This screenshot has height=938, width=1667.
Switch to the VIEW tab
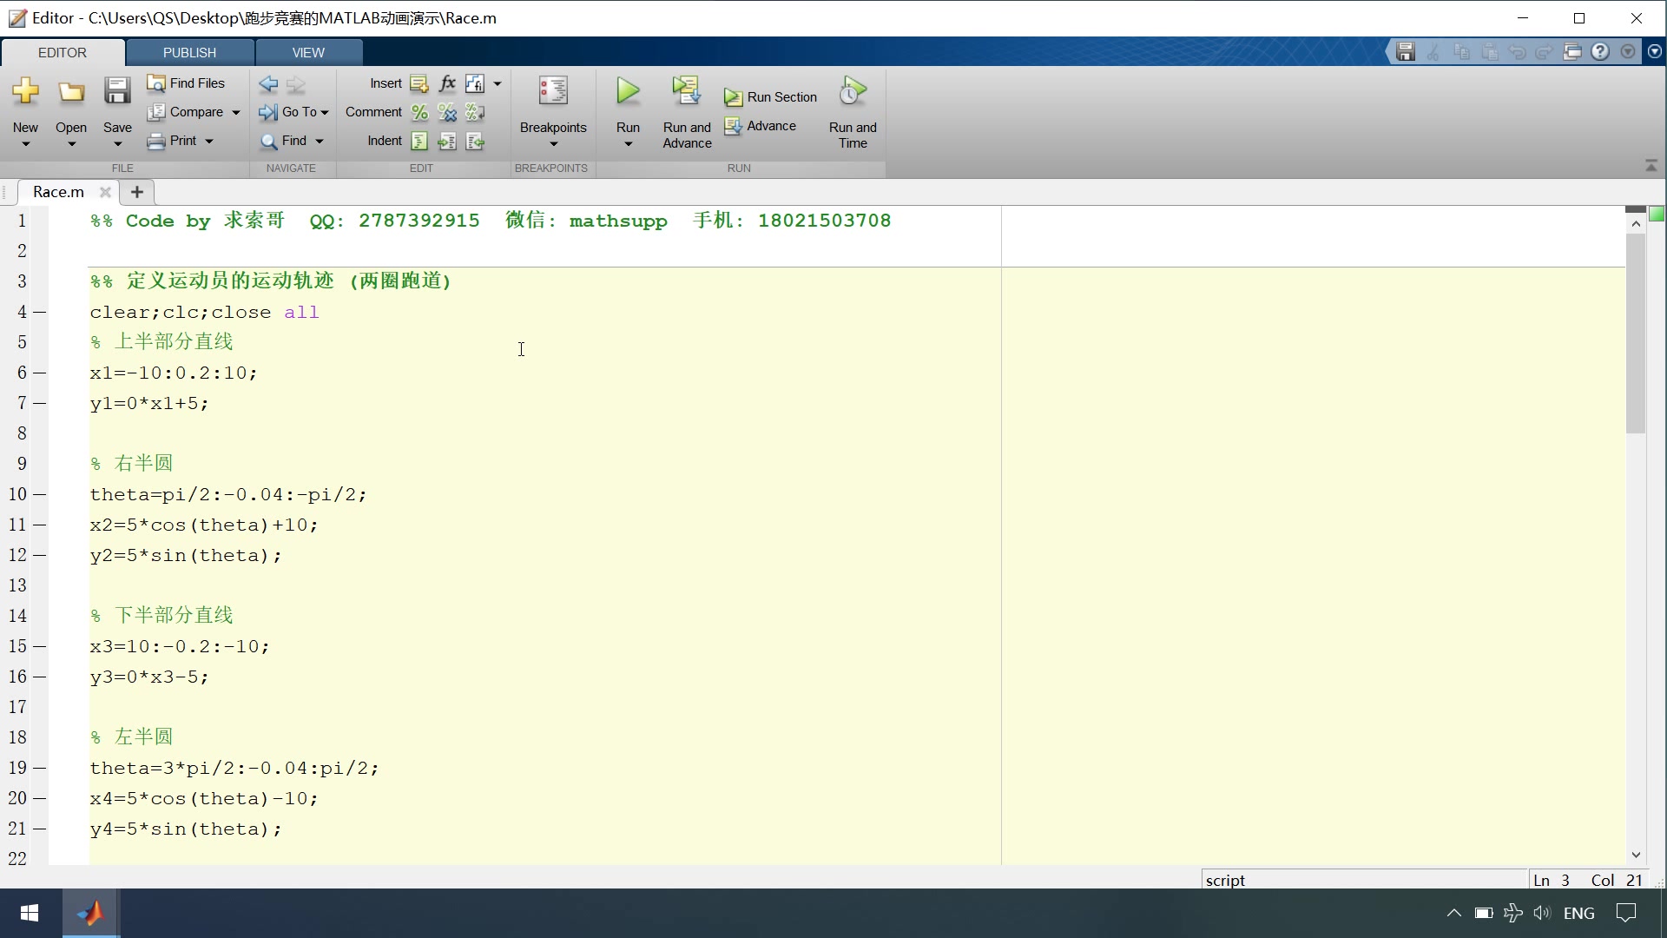pos(308,52)
